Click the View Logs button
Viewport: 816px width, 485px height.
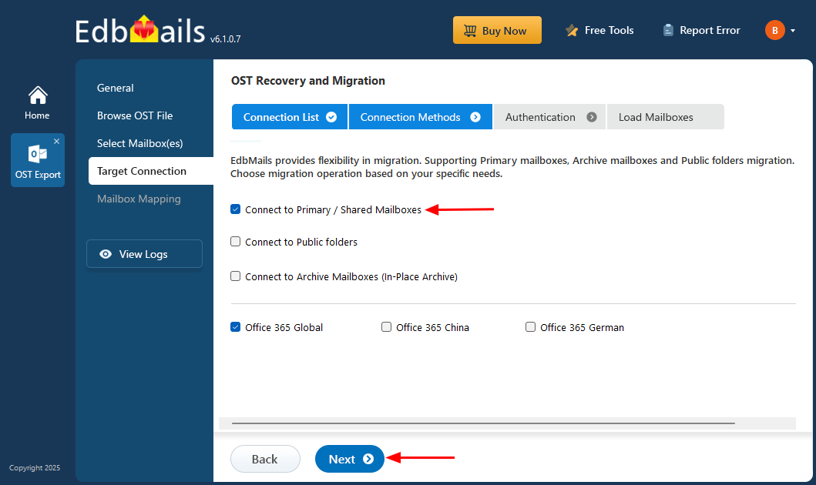coord(144,254)
